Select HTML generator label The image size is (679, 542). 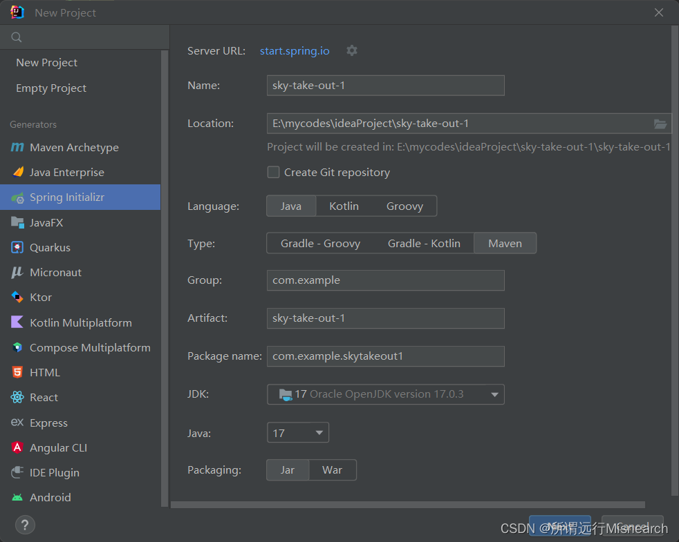pos(45,373)
